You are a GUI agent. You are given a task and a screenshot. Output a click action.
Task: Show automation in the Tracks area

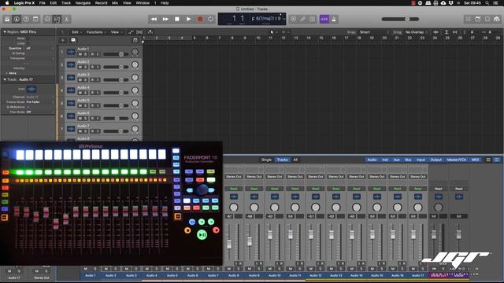click(131, 32)
